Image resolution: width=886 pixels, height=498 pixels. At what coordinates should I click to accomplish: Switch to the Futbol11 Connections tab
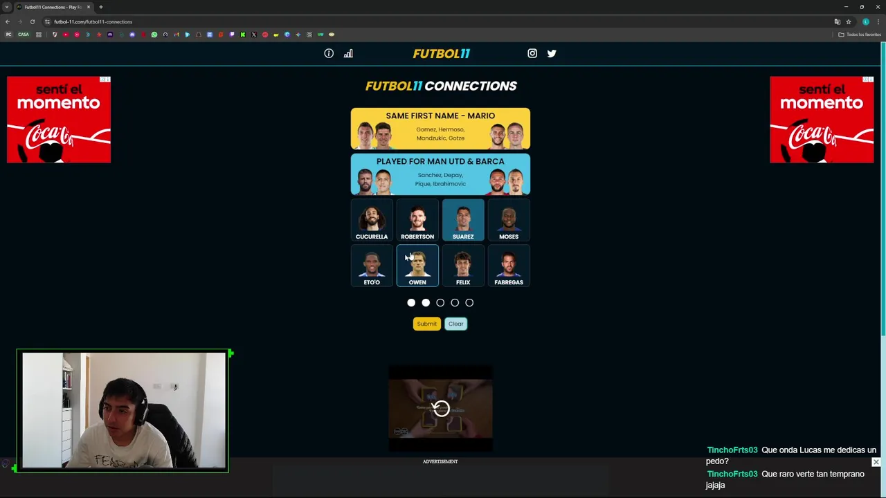click(53, 7)
